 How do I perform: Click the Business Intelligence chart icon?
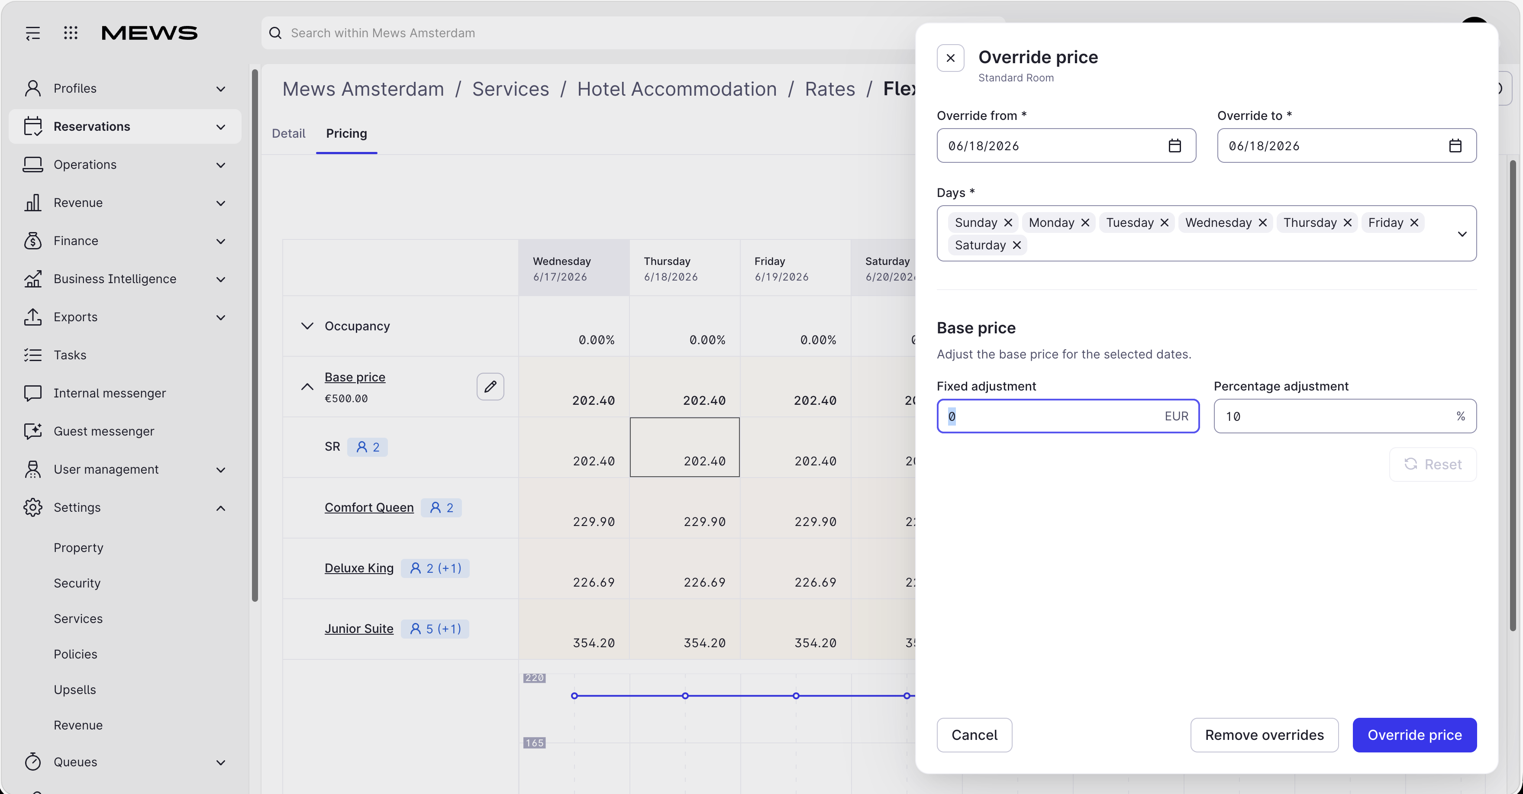[x=33, y=279]
